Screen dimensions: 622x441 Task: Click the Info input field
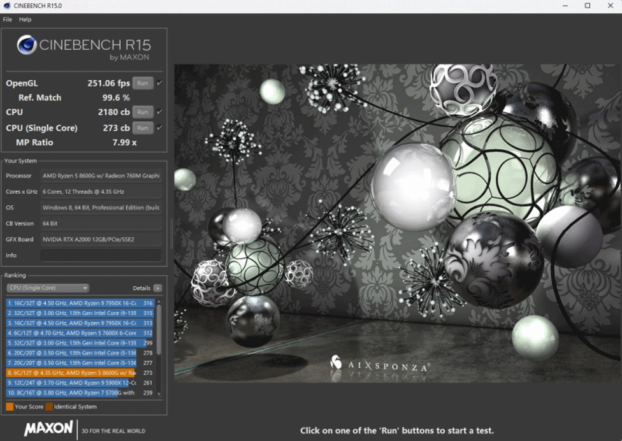[x=101, y=256]
